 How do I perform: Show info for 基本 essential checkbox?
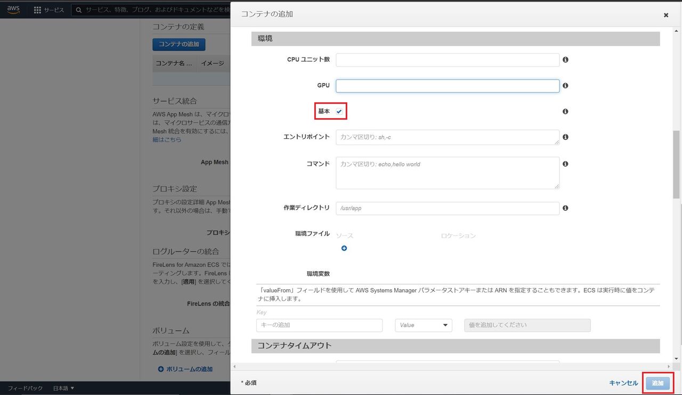[565, 112]
